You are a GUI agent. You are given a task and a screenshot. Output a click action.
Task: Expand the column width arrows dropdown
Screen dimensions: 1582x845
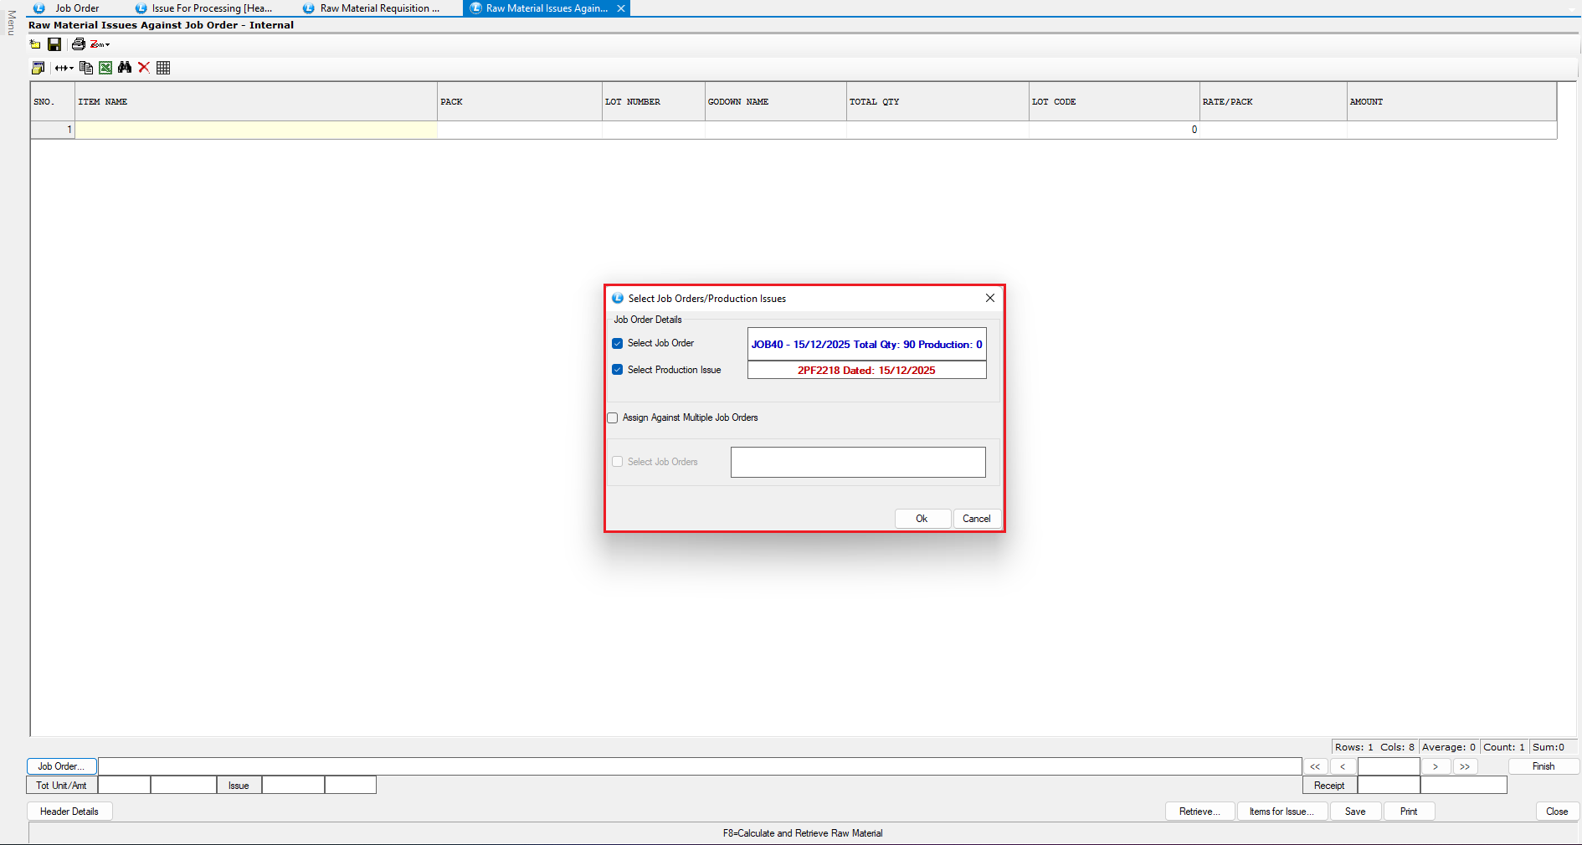point(64,68)
